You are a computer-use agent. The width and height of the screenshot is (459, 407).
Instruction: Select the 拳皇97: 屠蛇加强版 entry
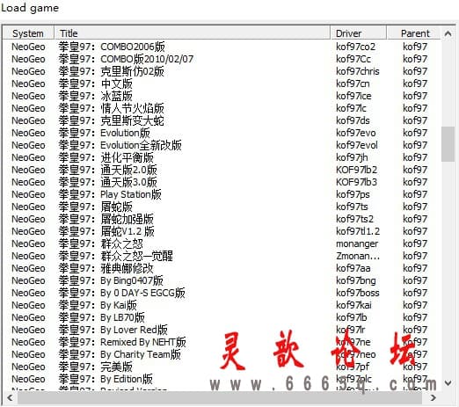click(222, 219)
